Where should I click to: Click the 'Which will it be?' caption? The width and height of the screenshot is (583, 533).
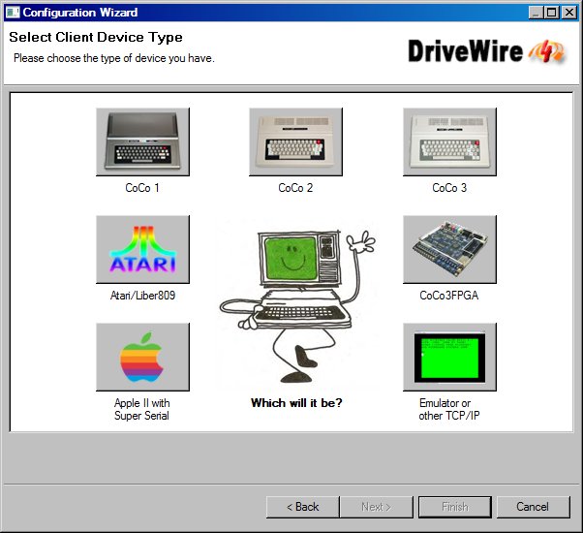[x=296, y=403]
